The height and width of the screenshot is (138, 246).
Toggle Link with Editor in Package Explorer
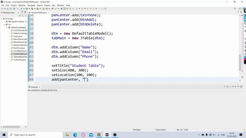23,16
